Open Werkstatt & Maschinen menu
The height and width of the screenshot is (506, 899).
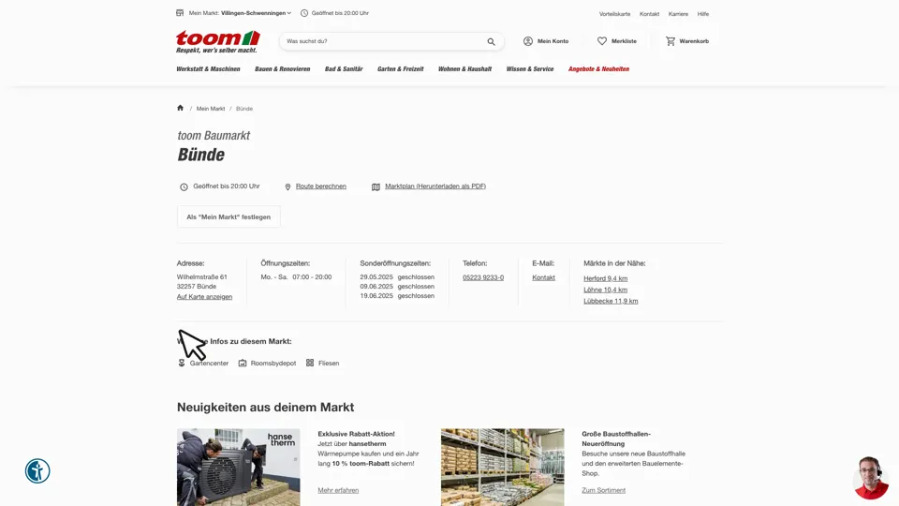click(208, 68)
